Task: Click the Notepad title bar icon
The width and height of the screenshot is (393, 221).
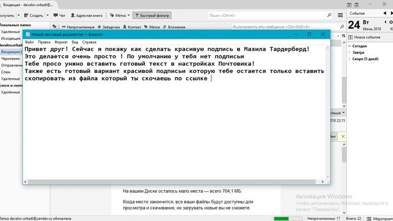Action: tap(28, 34)
